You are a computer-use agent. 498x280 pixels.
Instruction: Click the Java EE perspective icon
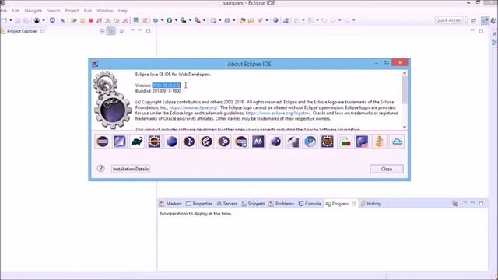(486, 21)
